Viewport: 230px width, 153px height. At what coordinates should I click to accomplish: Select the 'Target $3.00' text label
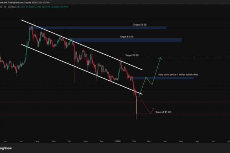(x=126, y=36)
